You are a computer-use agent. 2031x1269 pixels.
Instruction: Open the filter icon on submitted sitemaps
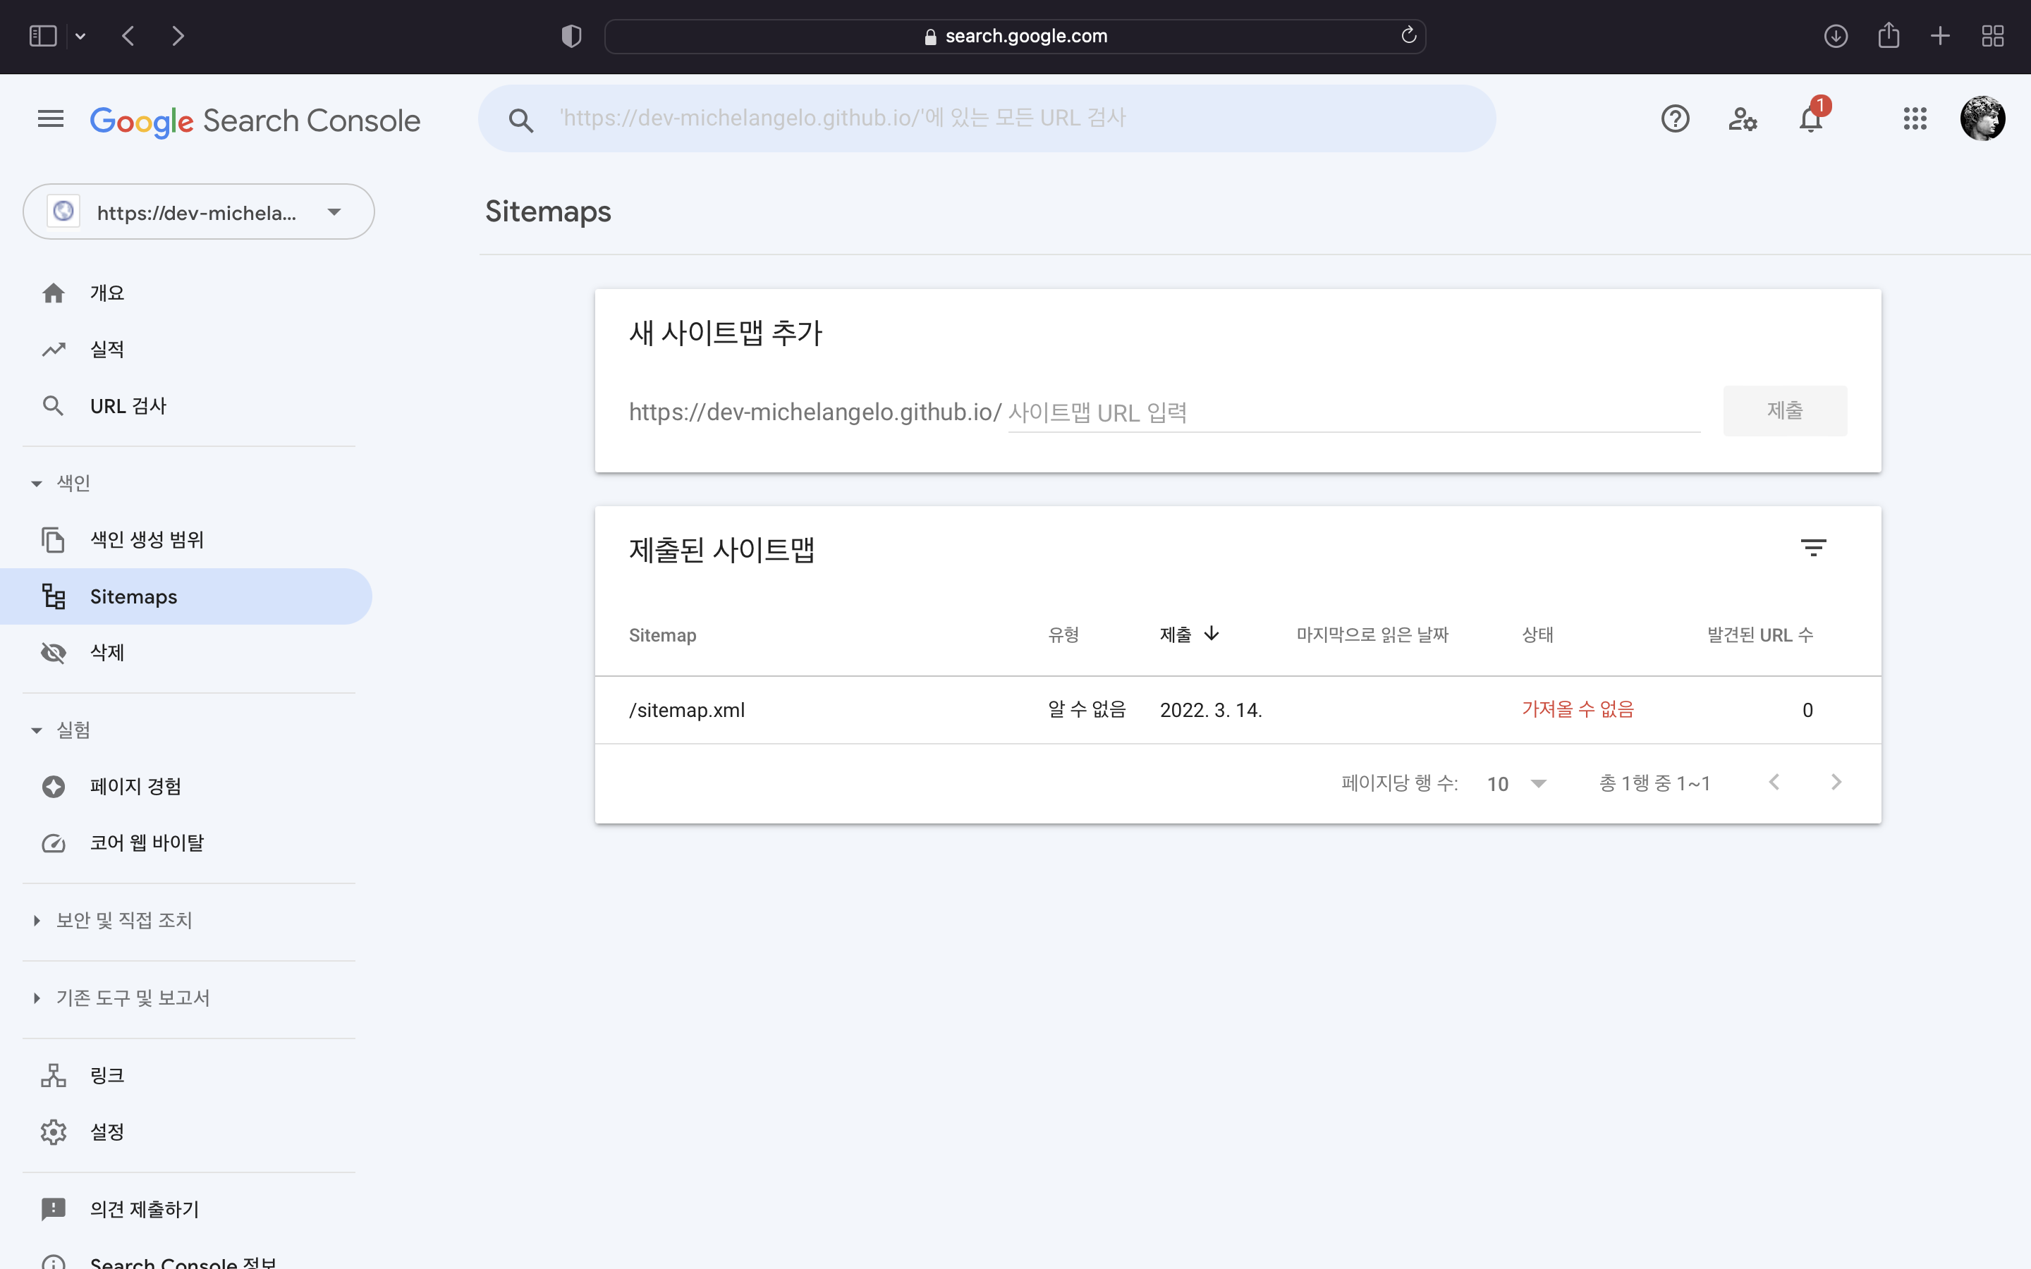(1815, 548)
